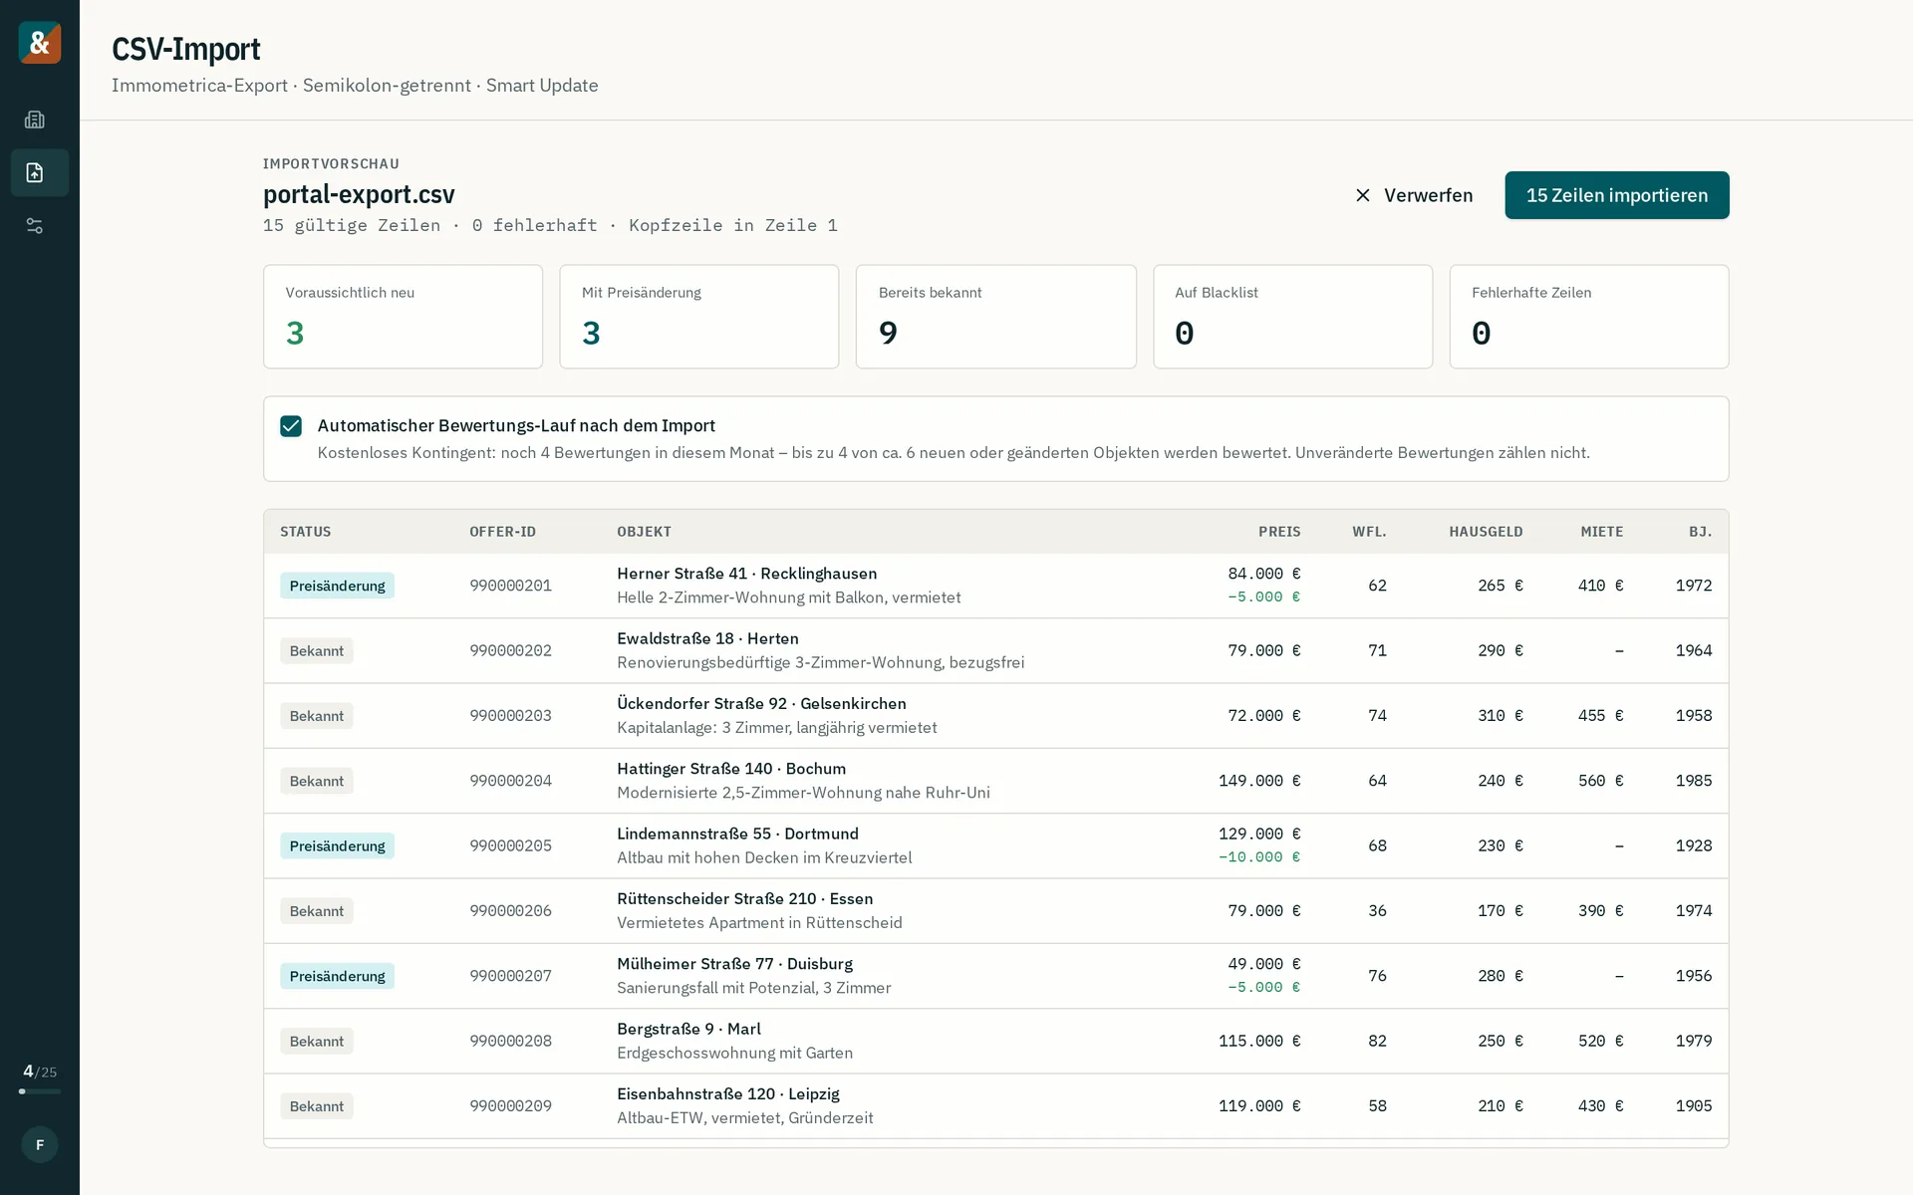The height and width of the screenshot is (1195, 1913).
Task: Select the file import icon in sidebar
Action: tap(35, 172)
